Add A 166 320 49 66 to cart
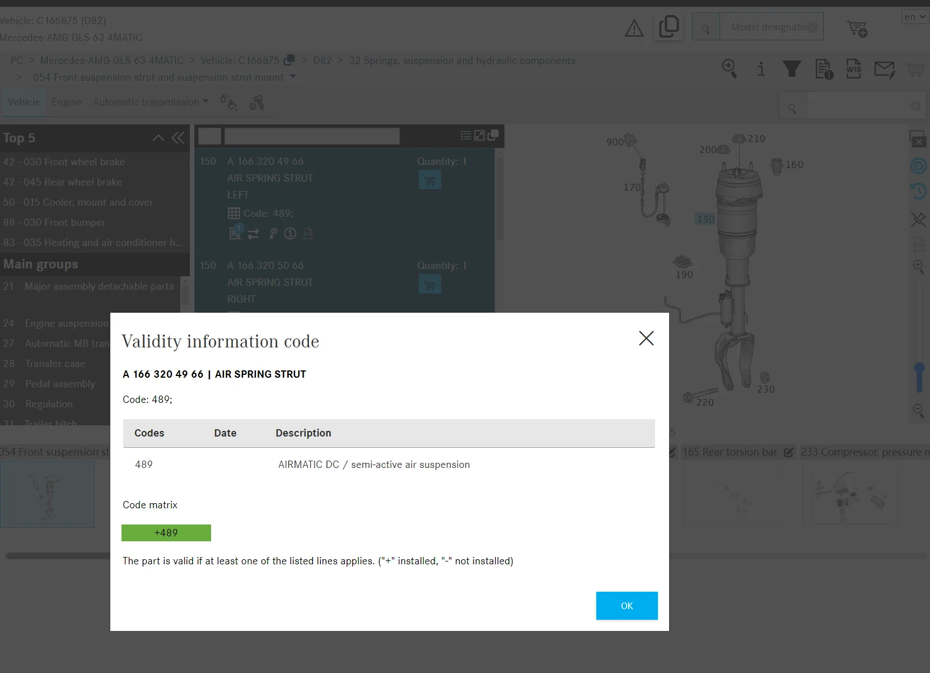This screenshot has height=673, width=930. (x=429, y=180)
